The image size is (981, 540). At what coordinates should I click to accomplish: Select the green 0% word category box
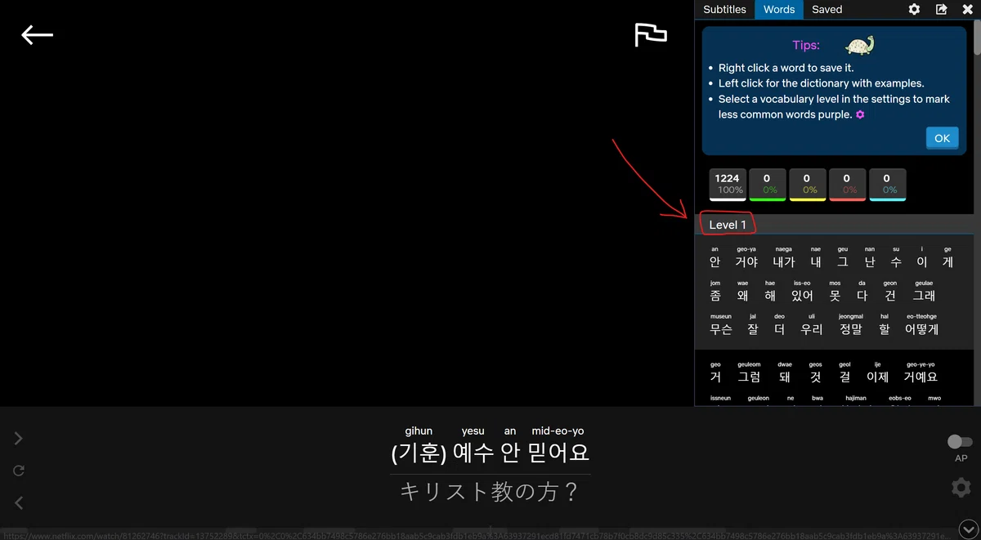pos(767,185)
